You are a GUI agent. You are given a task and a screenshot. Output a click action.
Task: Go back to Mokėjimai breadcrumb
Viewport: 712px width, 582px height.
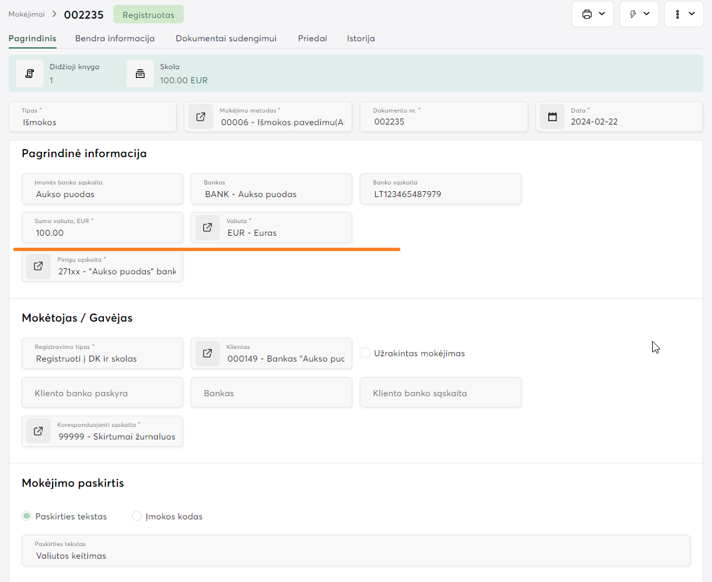pyautogui.click(x=26, y=14)
